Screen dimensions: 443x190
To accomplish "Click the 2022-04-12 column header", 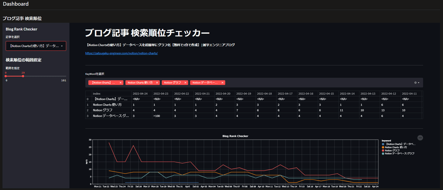I will point(389,94).
